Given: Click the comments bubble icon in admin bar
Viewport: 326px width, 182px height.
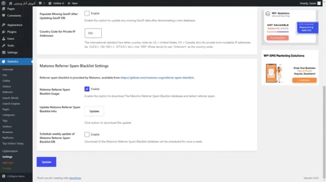Looking at the screenshot, I should pos(40,3).
